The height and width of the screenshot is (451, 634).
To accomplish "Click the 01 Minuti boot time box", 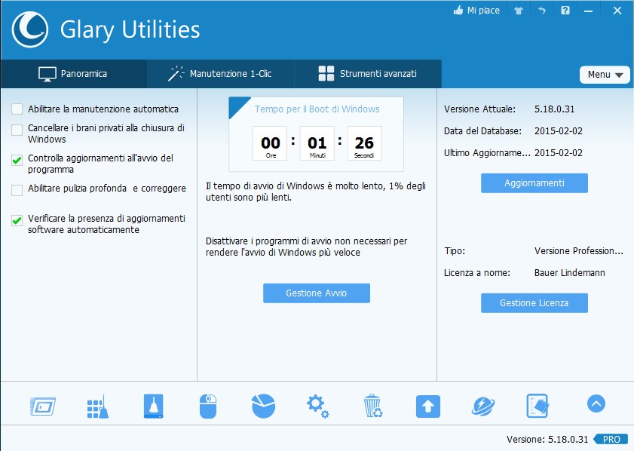I will 317,143.
